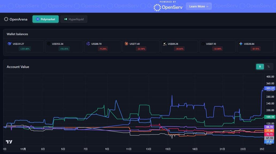Click the blue 331.27 price label
Image resolution: width=276 pixels, height=154 pixels.
(x=270, y=88)
